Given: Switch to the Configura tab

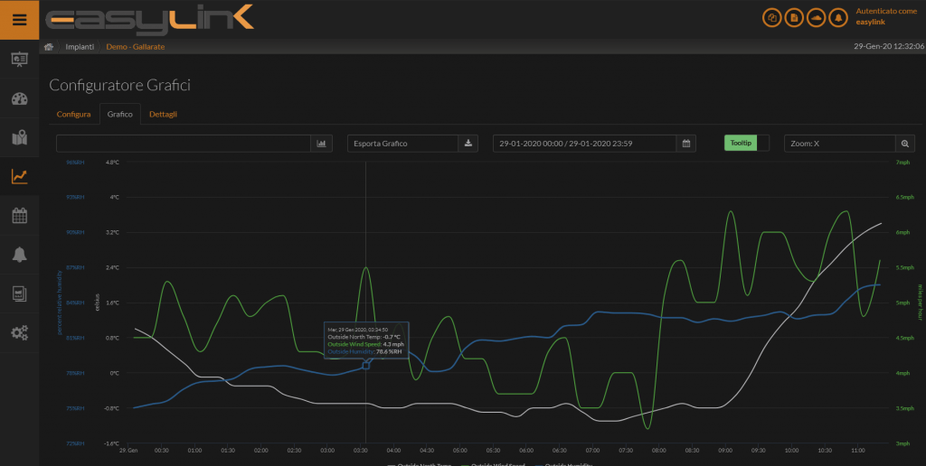Looking at the screenshot, I should tap(73, 115).
